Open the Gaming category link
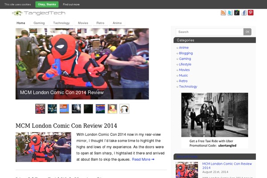267x178 pixels. click(185, 59)
